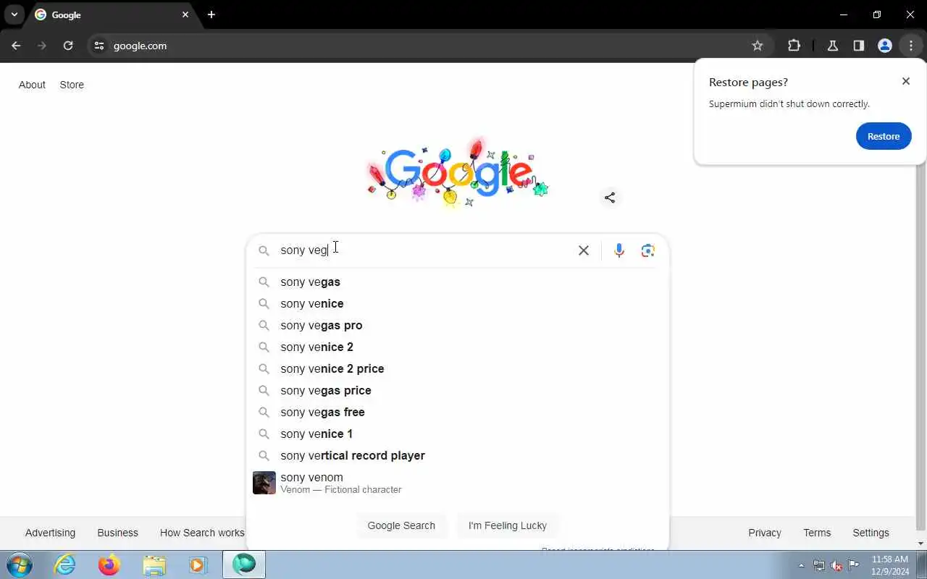Start voice search with microphone
The image size is (927, 579).
[x=618, y=250]
